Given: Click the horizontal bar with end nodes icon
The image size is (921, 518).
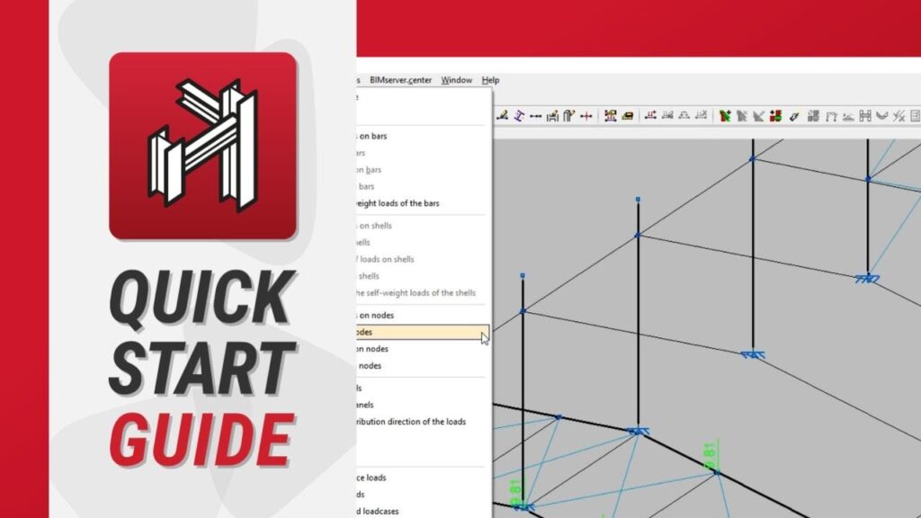Looking at the screenshot, I should click(536, 116).
